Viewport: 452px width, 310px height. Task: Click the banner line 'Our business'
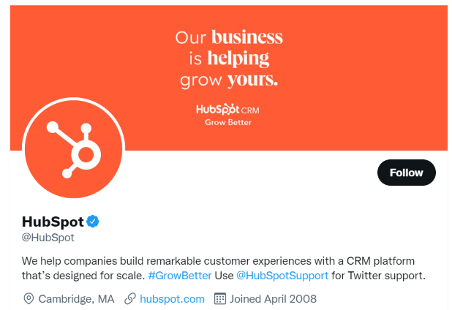coord(228,37)
